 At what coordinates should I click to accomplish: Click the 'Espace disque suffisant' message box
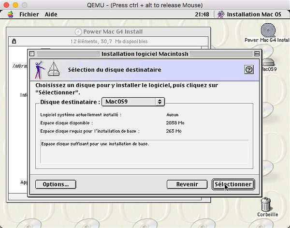coord(144,152)
